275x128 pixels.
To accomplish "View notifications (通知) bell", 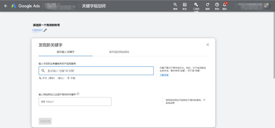I will click(x=225, y=6).
